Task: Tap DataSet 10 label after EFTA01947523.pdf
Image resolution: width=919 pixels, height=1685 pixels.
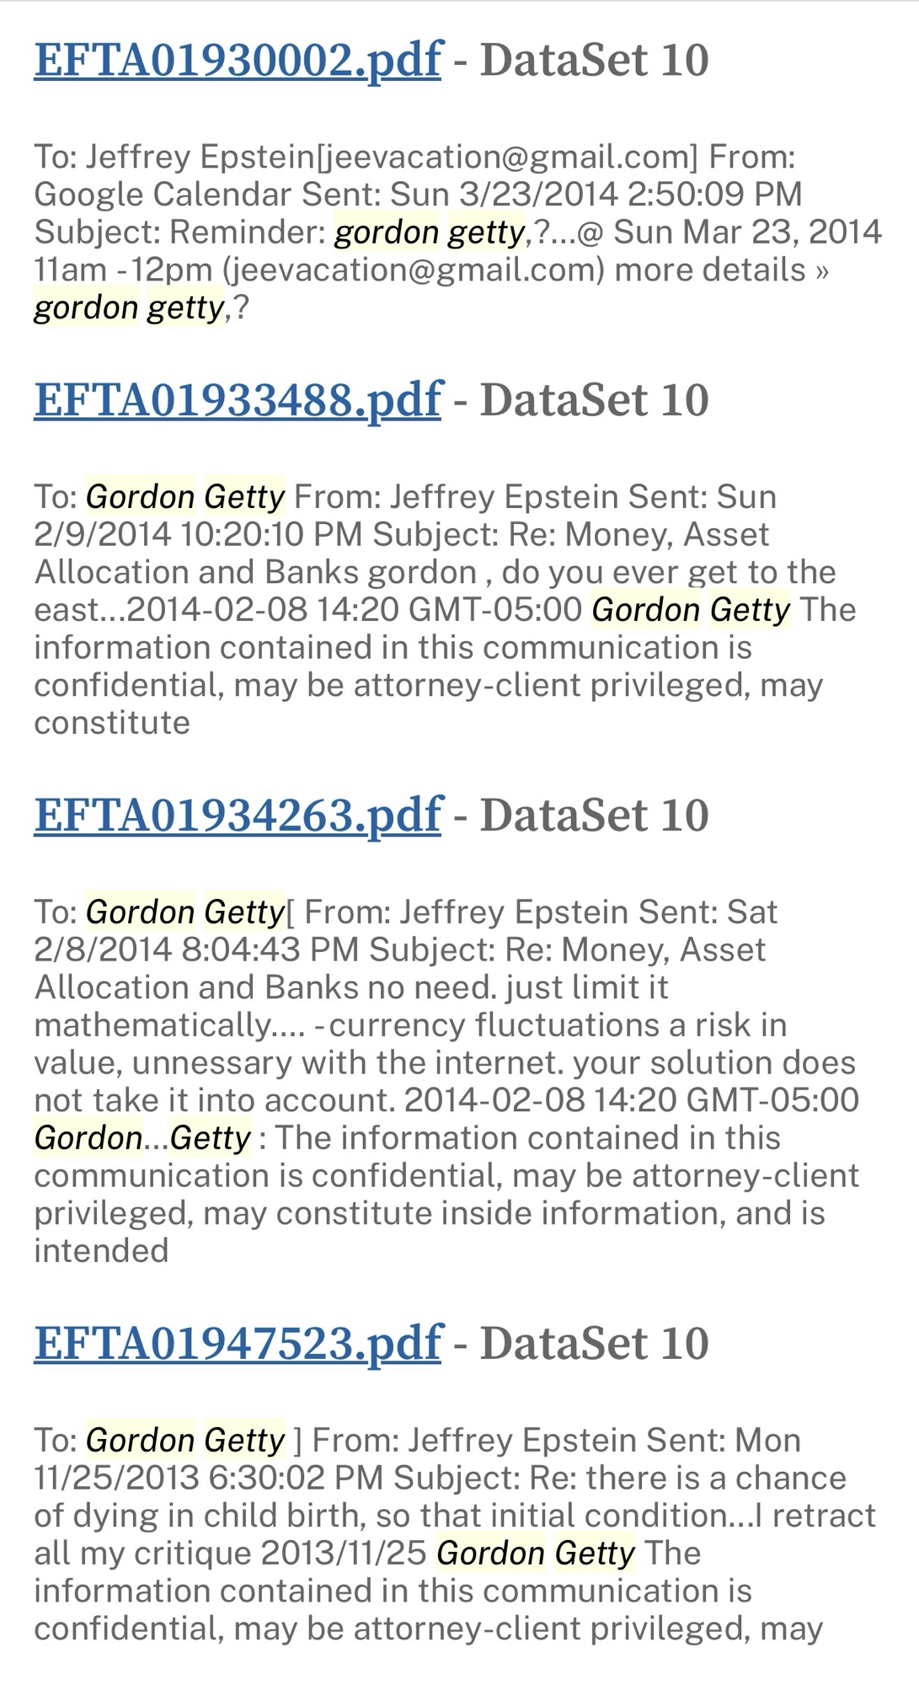Action: tap(594, 1343)
